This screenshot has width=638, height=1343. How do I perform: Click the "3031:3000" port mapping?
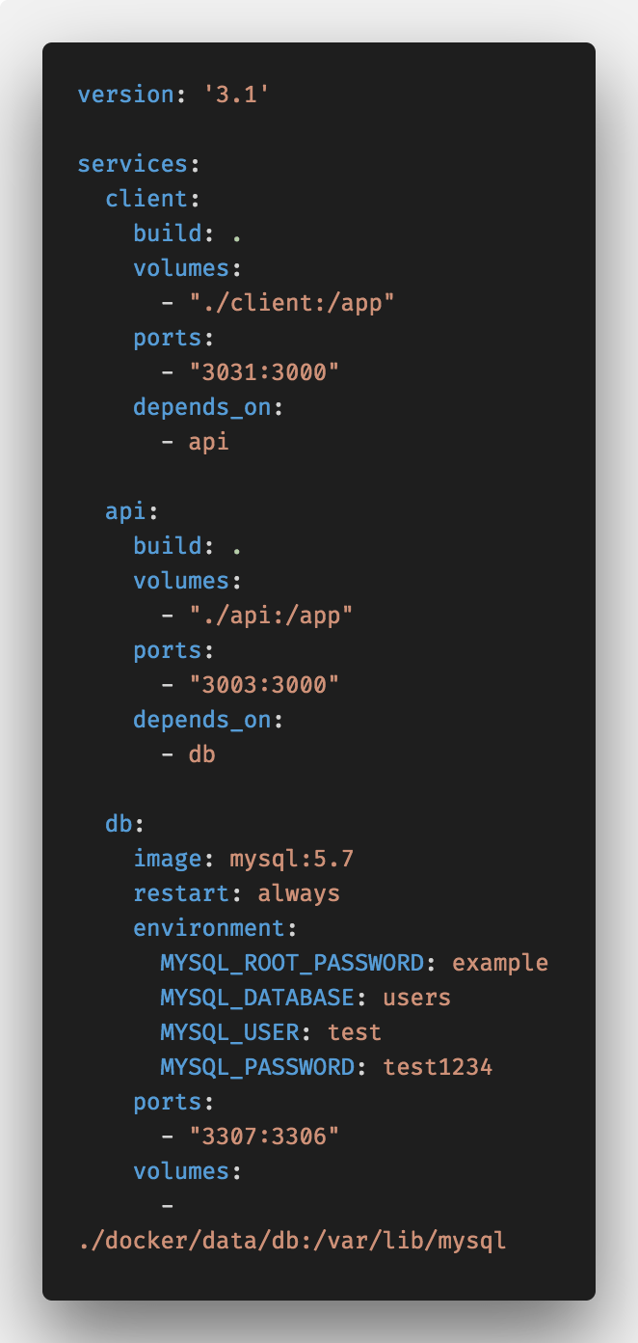[264, 372]
